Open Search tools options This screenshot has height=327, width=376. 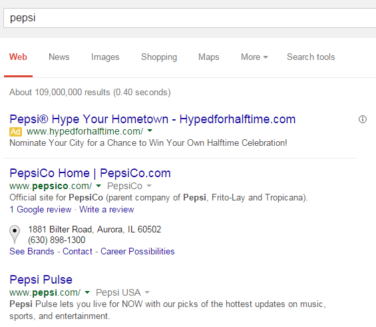point(311,57)
